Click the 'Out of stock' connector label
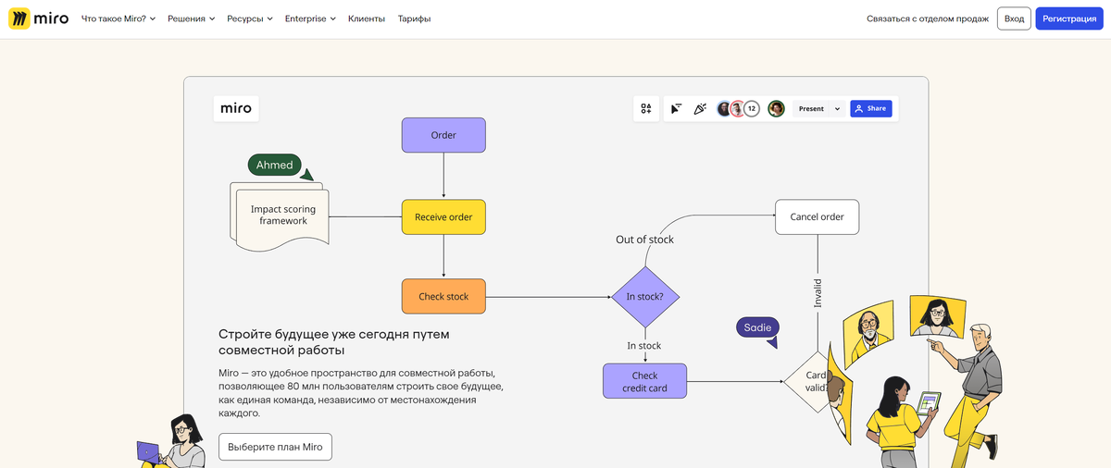Viewport: 1111px width, 468px height. 644,240
